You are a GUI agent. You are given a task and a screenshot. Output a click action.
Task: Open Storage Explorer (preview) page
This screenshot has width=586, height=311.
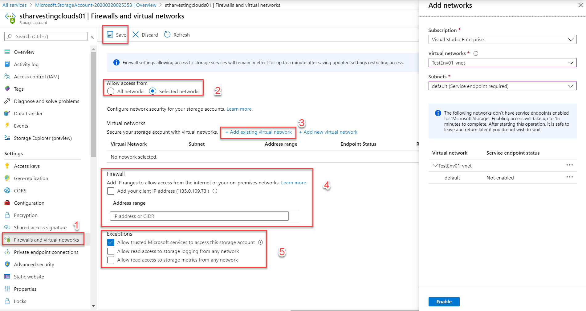coord(43,138)
